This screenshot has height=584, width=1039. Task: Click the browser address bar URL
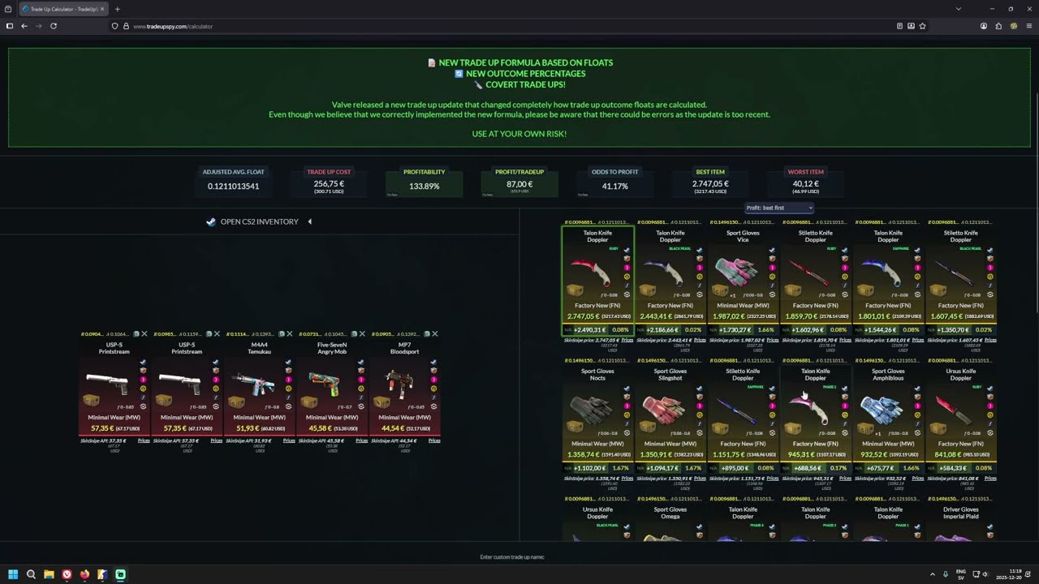click(172, 26)
